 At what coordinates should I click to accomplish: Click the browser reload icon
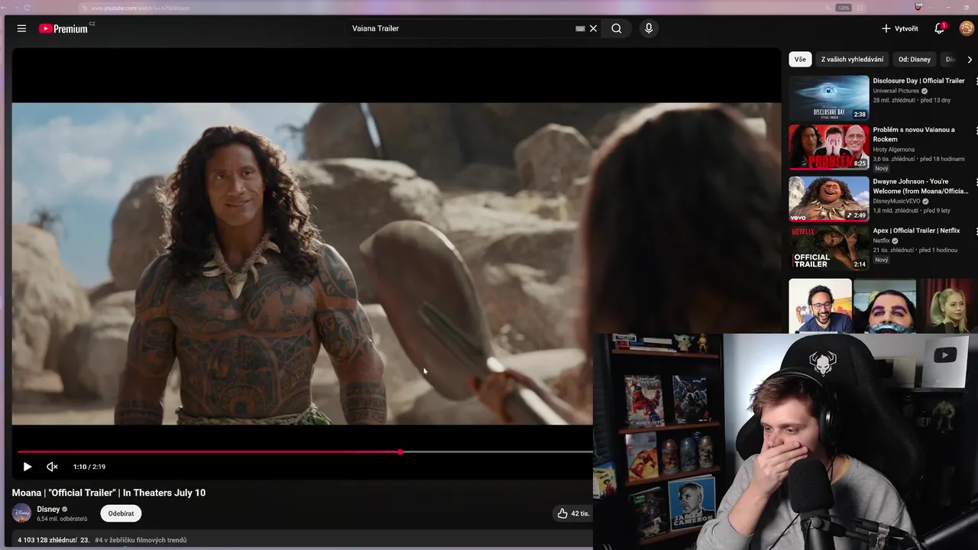click(x=28, y=8)
